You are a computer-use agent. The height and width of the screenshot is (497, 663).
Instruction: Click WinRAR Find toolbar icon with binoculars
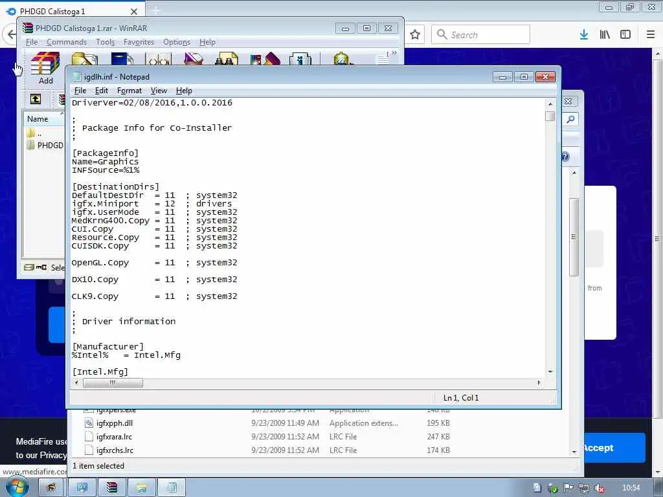pos(226,59)
